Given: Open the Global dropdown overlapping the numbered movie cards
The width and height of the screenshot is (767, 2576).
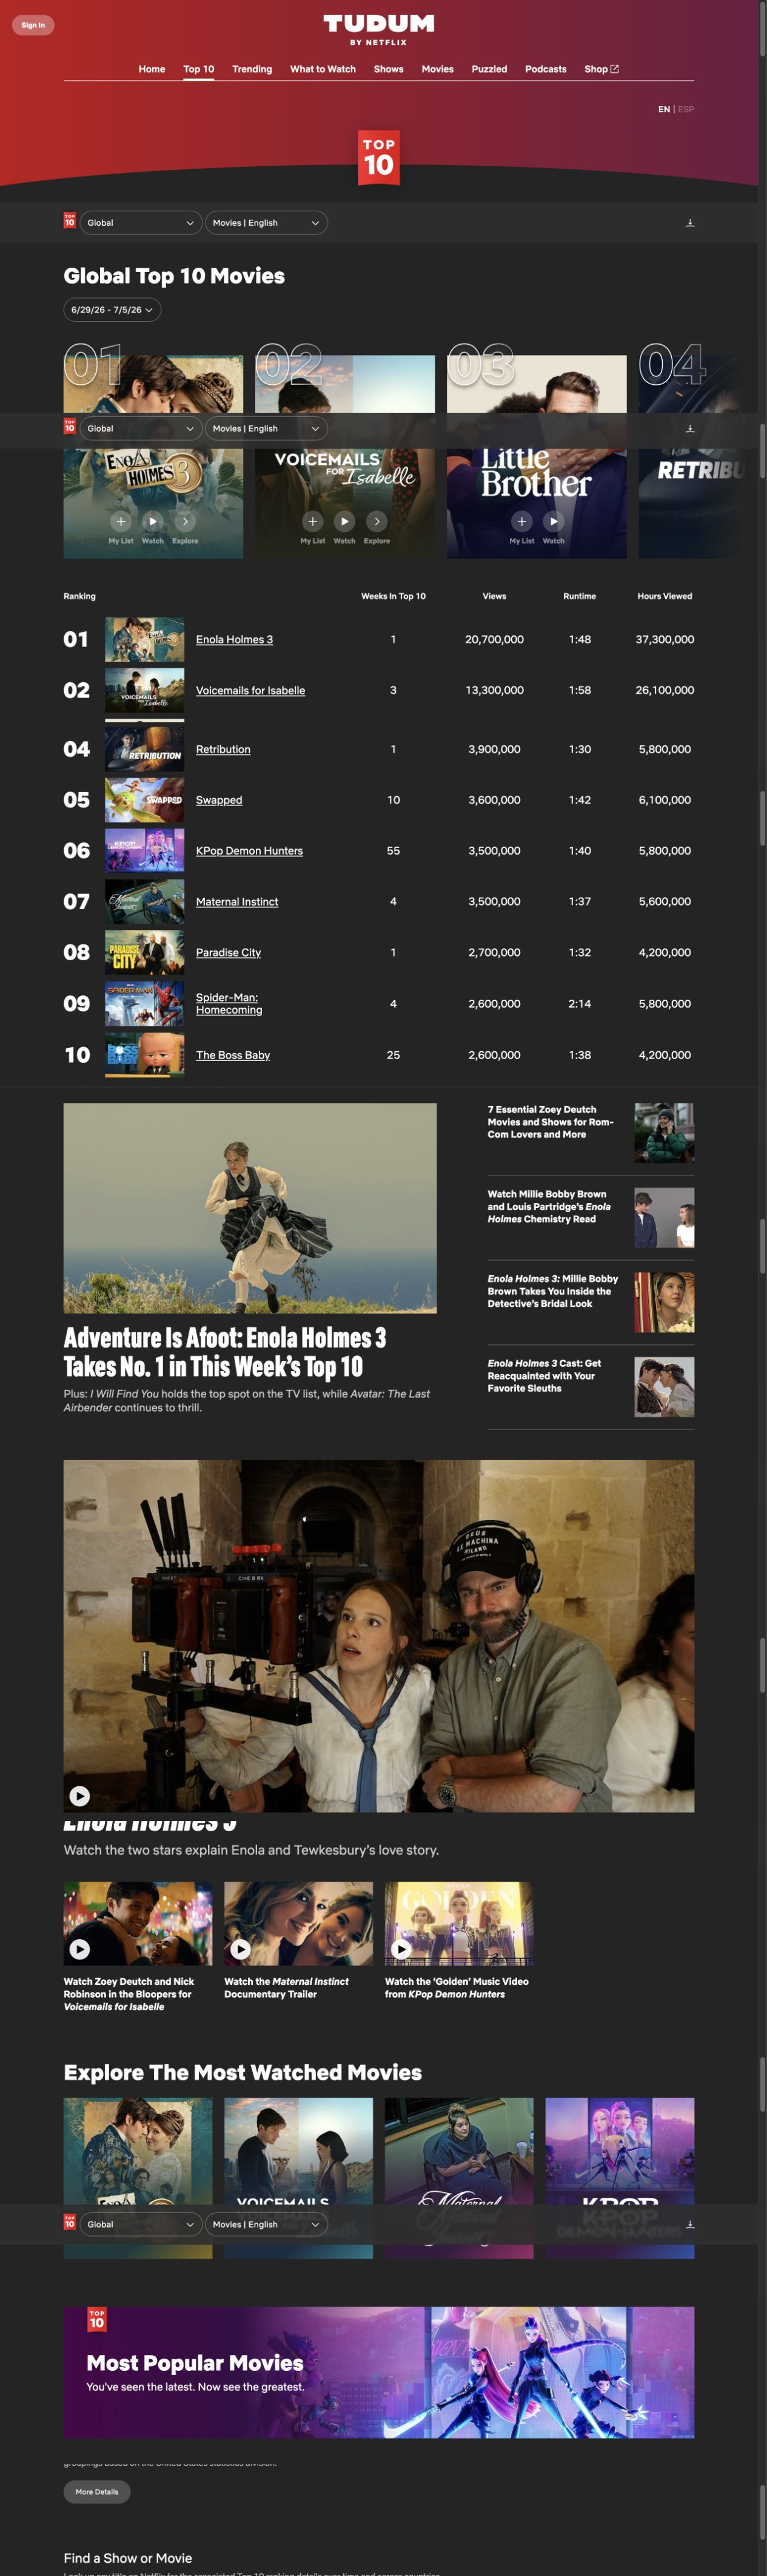Looking at the screenshot, I should [x=141, y=429].
